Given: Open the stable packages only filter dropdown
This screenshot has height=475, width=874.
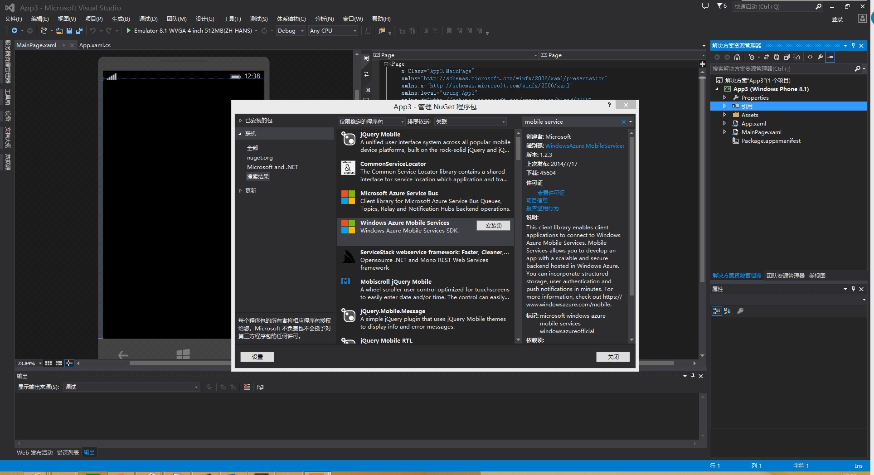Looking at the screenshot, I should point(371,122).
